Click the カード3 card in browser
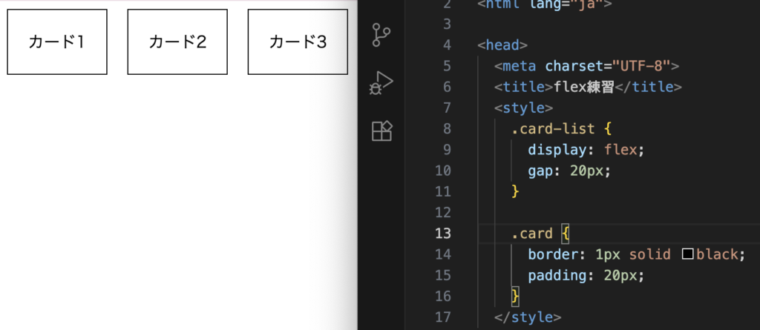 point(298,42)
